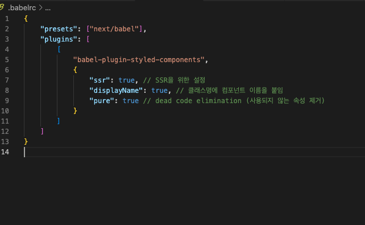Click the .babelrc breadcrumb file name

22,8
